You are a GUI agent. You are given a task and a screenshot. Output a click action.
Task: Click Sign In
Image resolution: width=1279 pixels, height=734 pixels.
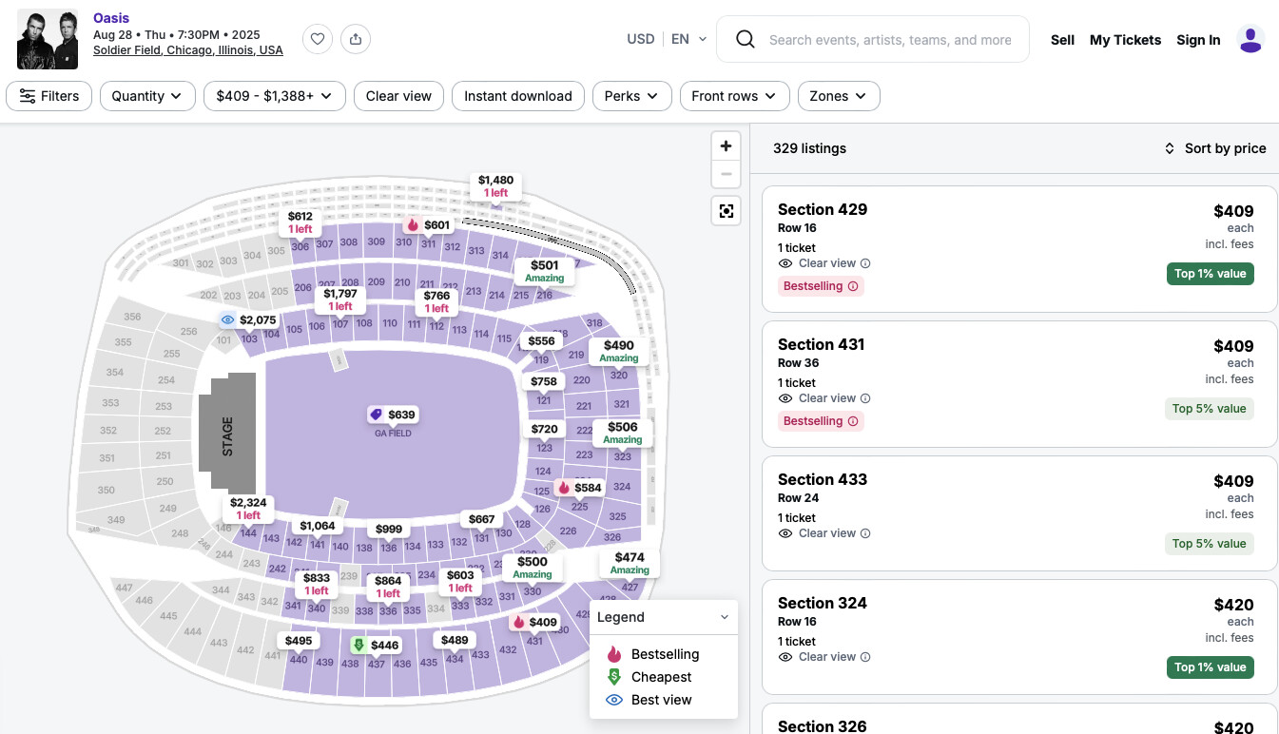pyautogui.click(x=1198, y=40)
